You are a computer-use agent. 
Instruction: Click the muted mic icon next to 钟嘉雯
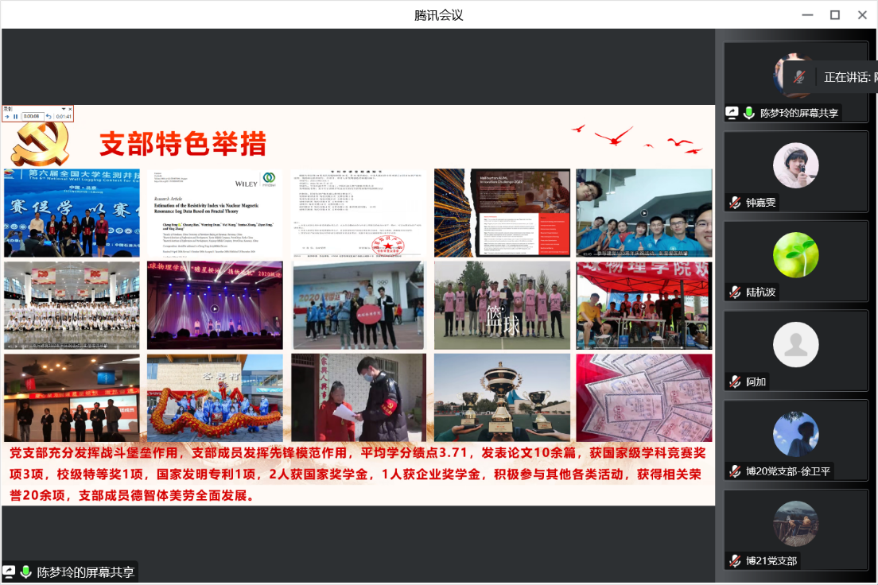735,203
